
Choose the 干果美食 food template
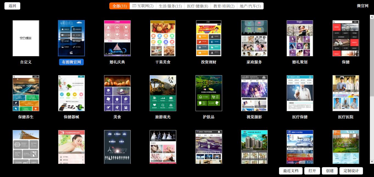[x=163, y=38]
